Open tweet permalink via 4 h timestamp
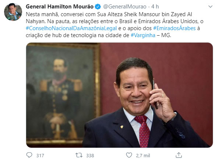Screen dimensions: 218x162 point(155,7)
